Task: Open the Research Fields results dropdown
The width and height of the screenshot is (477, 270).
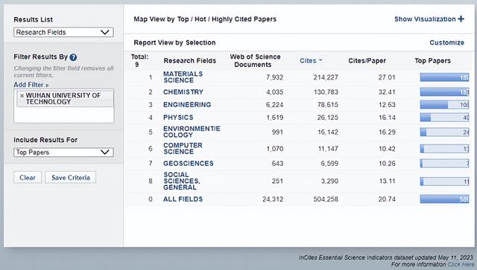Action: 63,32
